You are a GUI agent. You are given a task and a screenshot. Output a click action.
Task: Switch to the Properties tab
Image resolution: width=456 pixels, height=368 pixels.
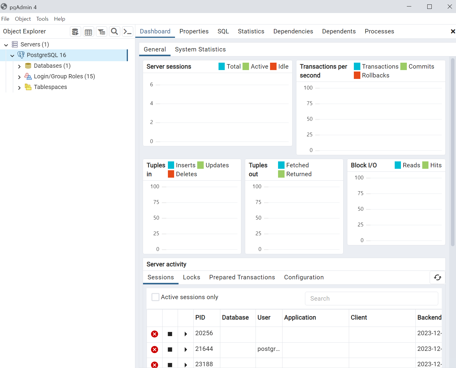tap(194, 31)
